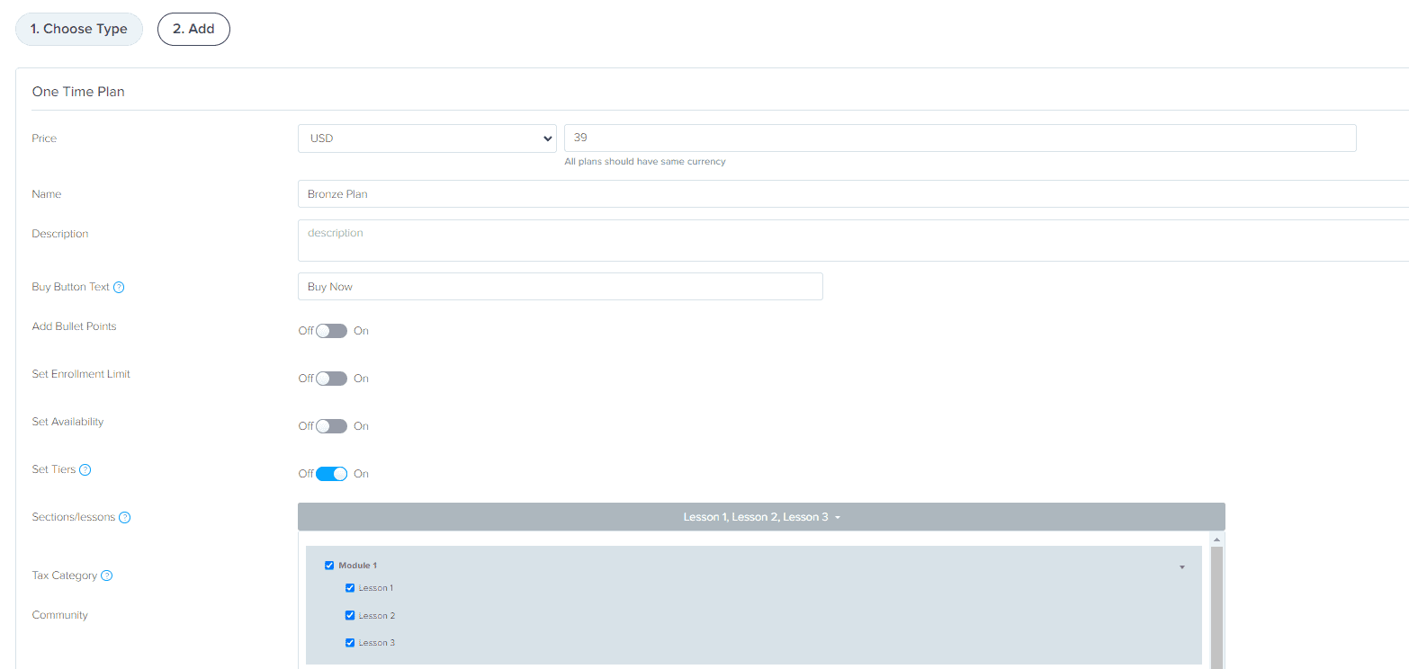This screenshot has width=1409, height=669.
Task: Click the Sections/lessons help icon
Action: [x=125, y=517]
